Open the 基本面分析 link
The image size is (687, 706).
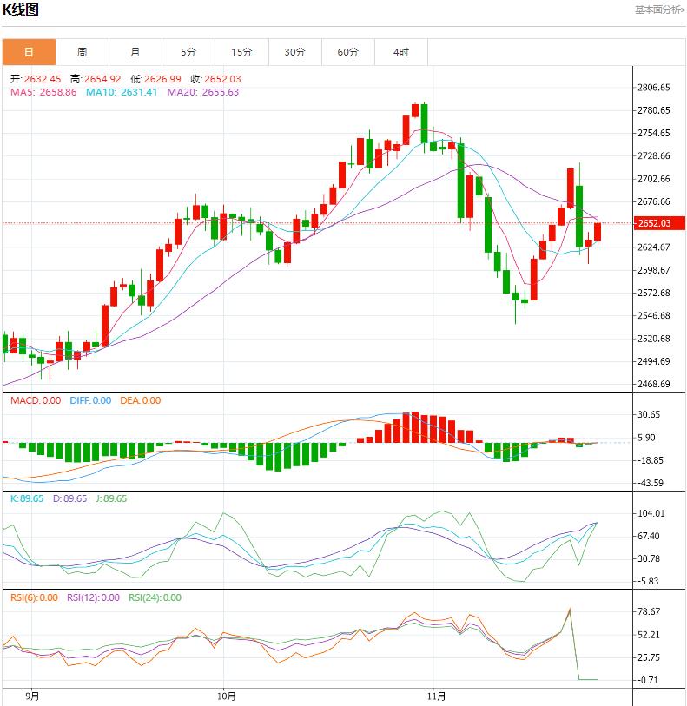point(659,10)
